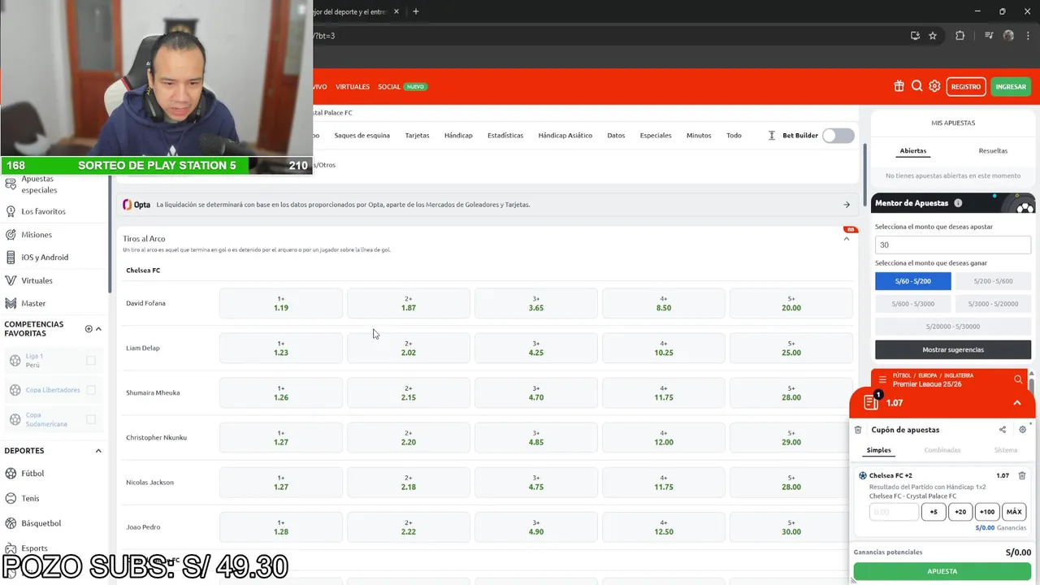The image size is (1040, 585).
Task: Place the bet with APUESTA button
Action: click(942, 571)
